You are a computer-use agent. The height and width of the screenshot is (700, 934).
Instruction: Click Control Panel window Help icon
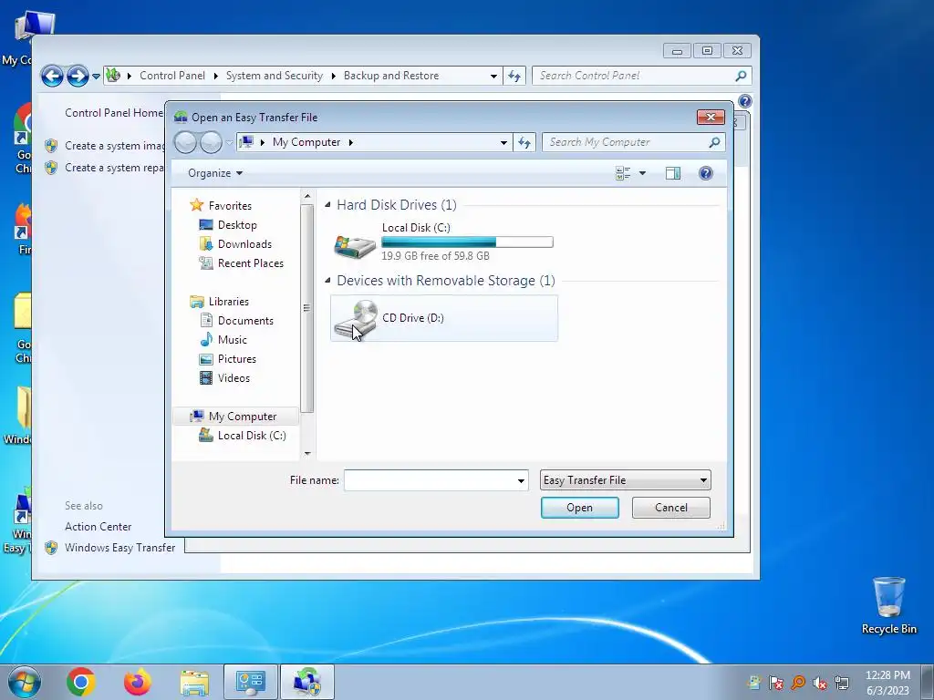744,101
